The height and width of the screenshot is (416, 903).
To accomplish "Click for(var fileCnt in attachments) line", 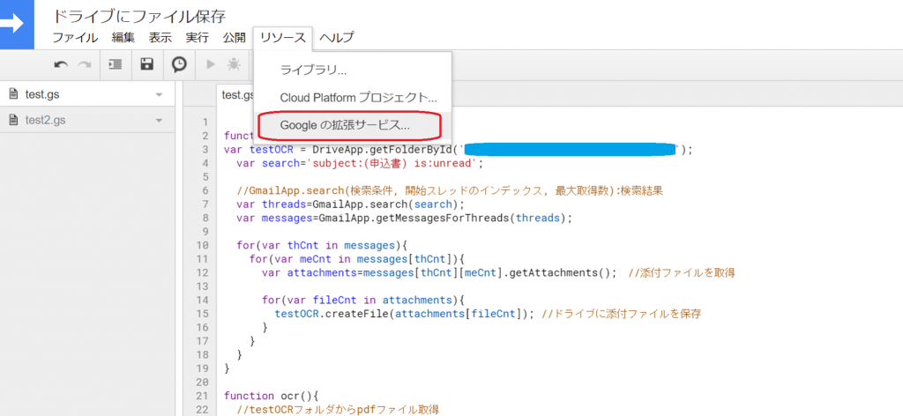I will [x=363, y=300].
